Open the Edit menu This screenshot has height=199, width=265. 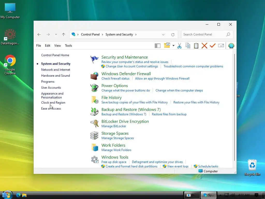pos(48,46)
